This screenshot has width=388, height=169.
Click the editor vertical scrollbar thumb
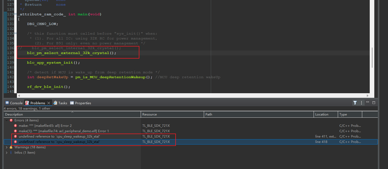[372, 57]
